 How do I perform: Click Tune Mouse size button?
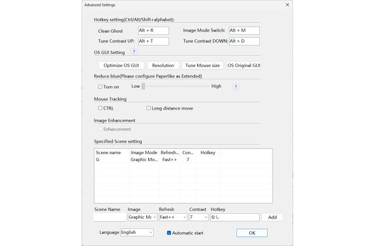[203, 65]
